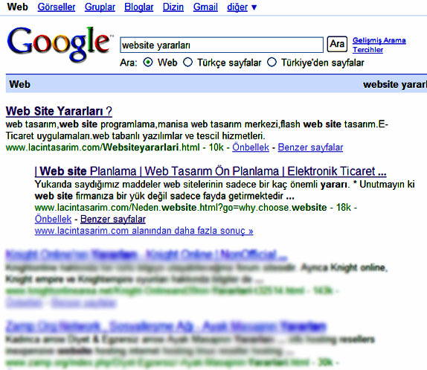Open the Web site Planlama result title
427x370 pixels.
coord(211,171)
